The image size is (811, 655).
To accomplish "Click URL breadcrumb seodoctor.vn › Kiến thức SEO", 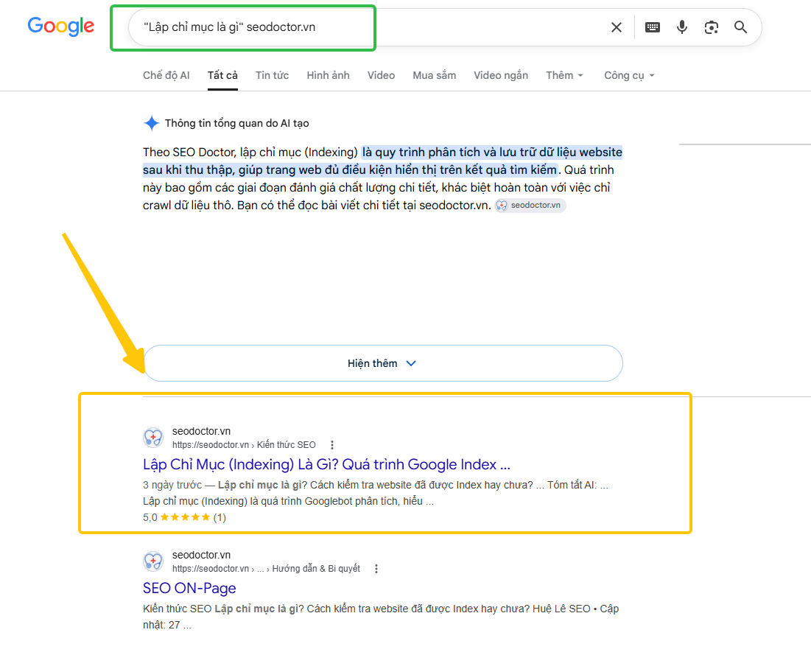I will 244,445.
